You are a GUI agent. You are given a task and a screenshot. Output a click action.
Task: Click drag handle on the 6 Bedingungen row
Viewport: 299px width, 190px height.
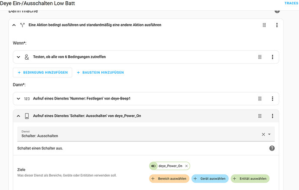[260, 57]
